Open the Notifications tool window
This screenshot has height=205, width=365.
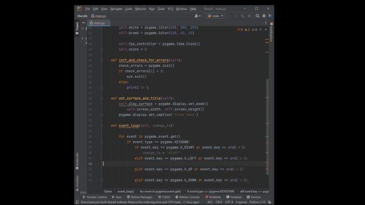tap(271, 32)
